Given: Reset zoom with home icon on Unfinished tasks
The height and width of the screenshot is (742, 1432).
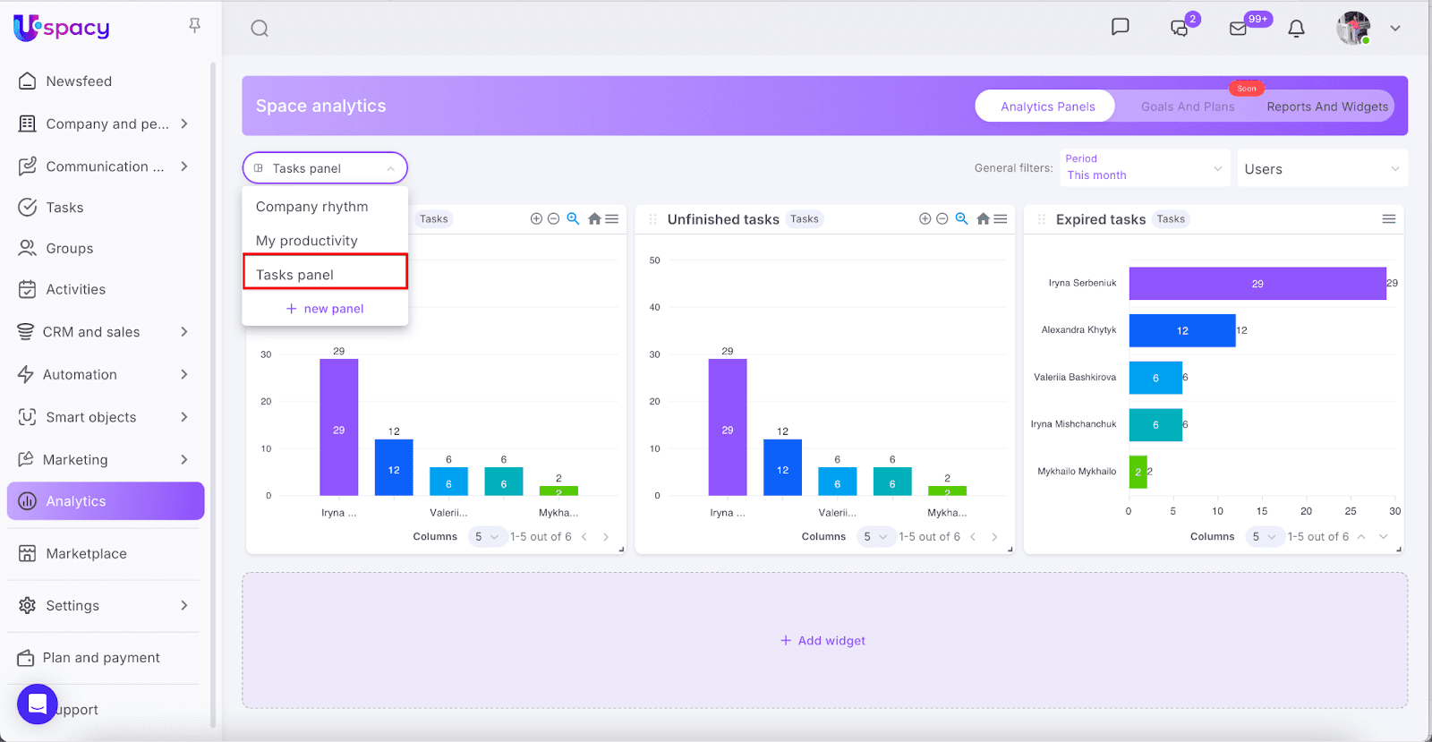Looking at the screenshot, I should [x=983, y=219].
